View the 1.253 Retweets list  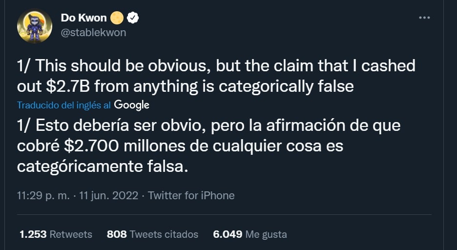tap(56, 234)
